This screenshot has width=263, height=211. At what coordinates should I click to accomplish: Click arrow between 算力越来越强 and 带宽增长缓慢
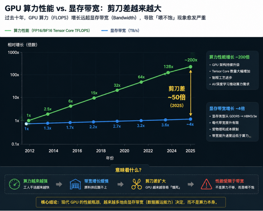59,184
